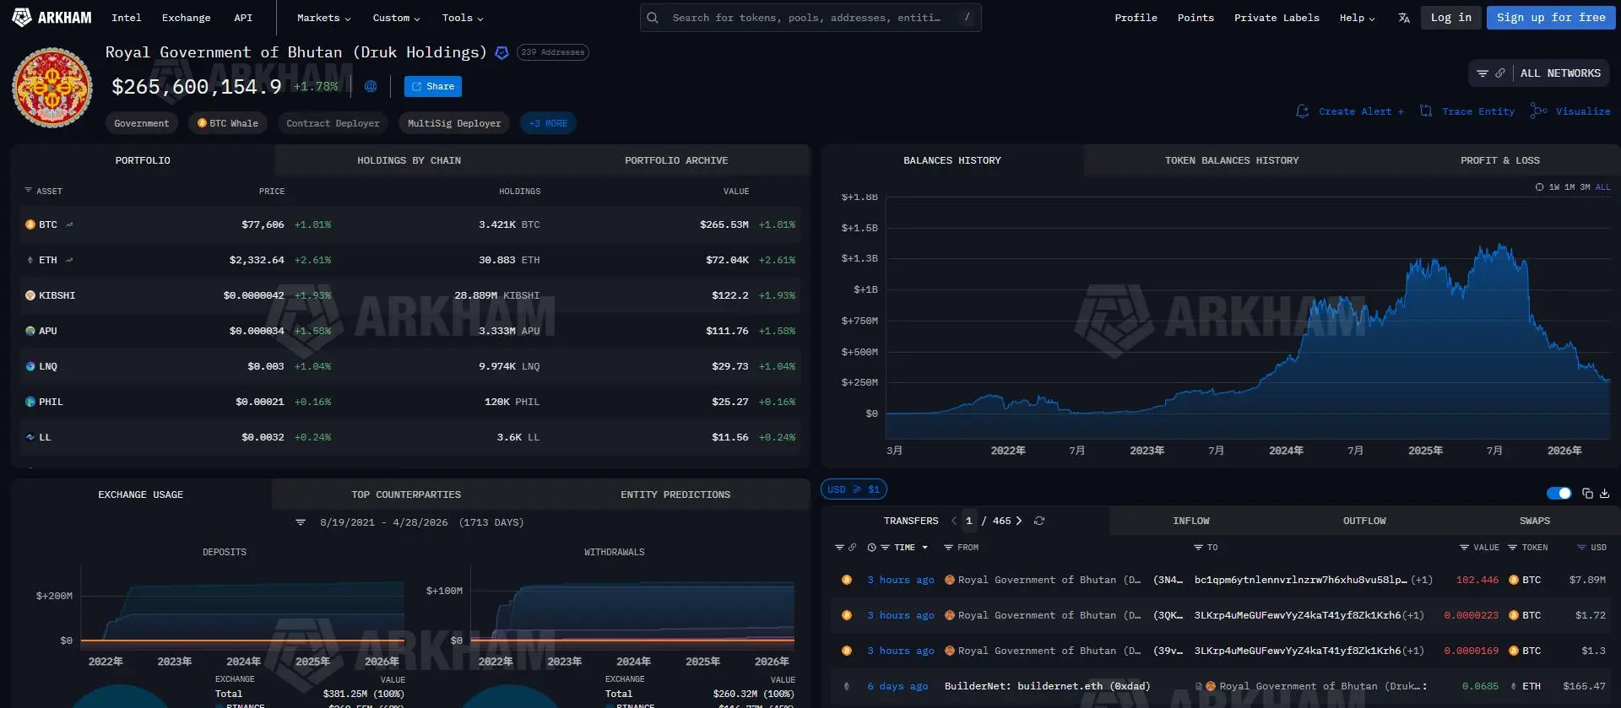Copy transfers using the copy icon

[x=1587, y=494]
